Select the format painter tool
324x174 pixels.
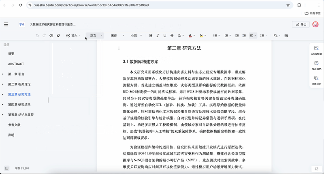[51, 36]
